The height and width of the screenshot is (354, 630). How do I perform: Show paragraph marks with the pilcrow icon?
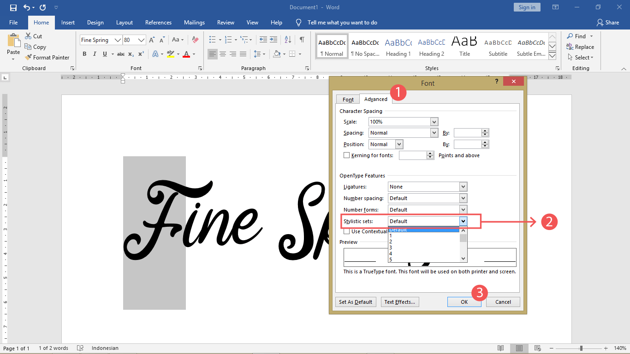click(302, 40)
